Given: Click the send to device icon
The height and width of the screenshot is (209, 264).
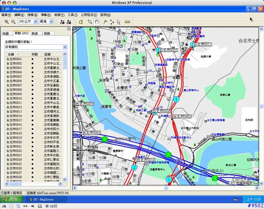Looking at the screenshot, I should pyautogui.click(x=62, y=22).
